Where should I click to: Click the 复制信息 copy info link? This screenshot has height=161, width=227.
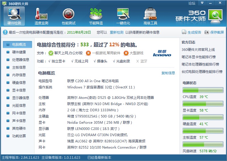pos(168,73)
